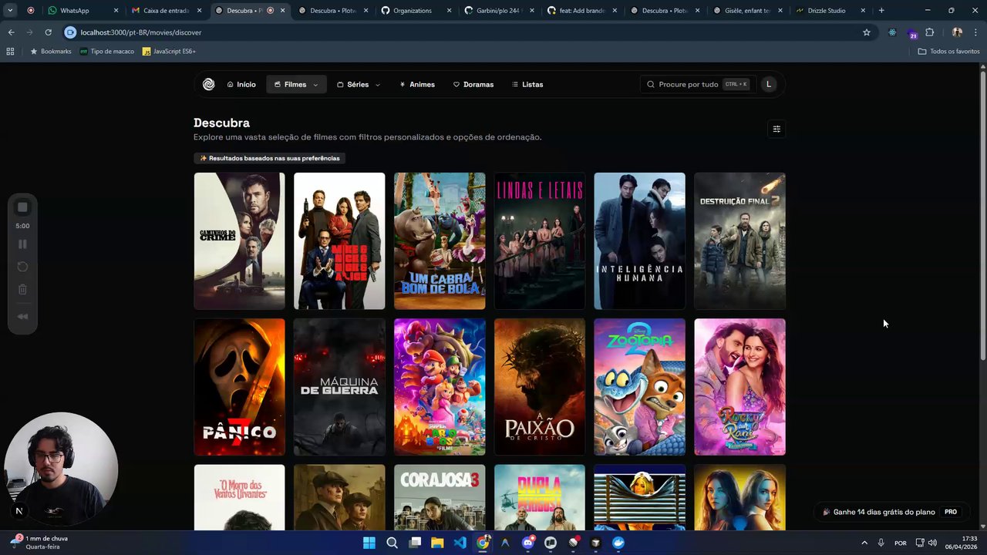Open the browser extensions puzzle icon
Image resolution: width=987 pixels, height=555 pixels.
pyautogui.click(x=929, y=32)
